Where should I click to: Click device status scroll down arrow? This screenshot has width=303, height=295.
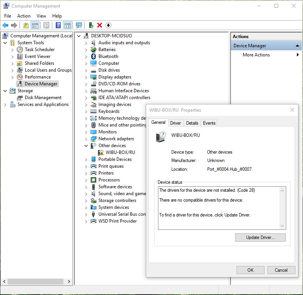[282, 226]
